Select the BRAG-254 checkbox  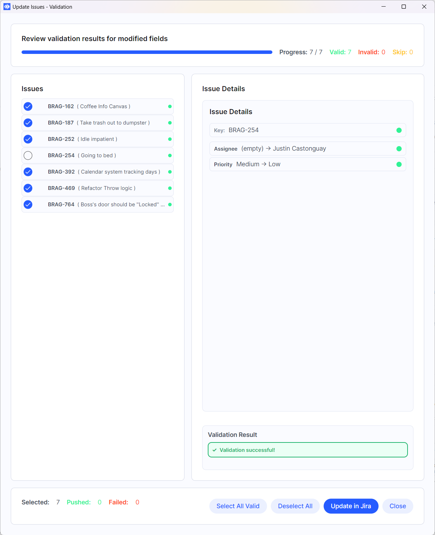28,155
